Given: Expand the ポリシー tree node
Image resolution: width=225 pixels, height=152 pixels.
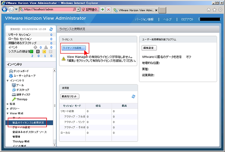Looking at the screenshot, I should coord(7,109).
